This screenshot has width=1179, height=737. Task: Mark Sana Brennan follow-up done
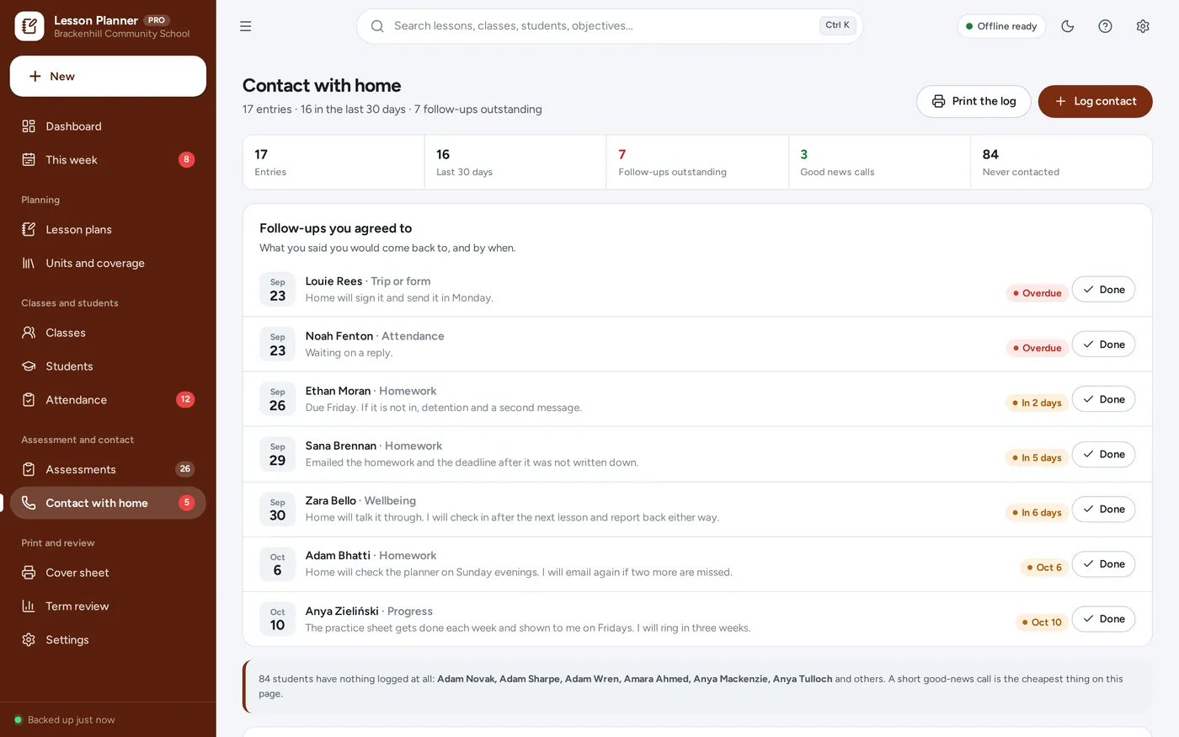1103,455
